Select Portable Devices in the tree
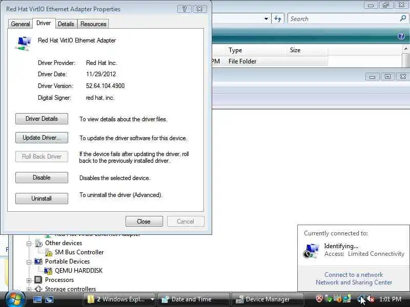 coord(67,261)
